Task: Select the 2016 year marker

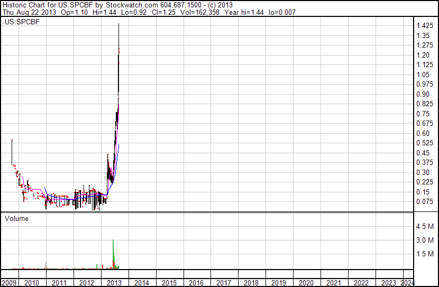Action: coord(196,283)
